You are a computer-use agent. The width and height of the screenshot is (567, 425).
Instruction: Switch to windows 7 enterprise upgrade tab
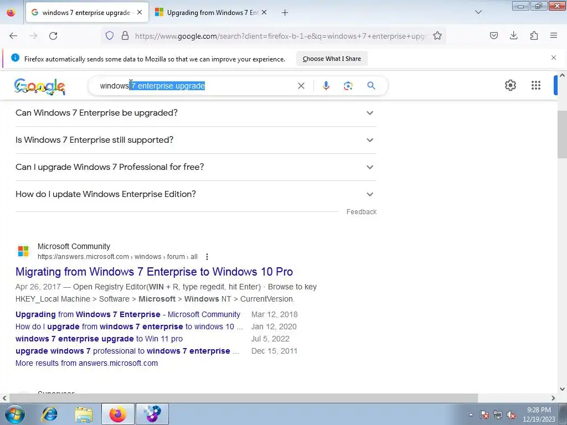pyautogui.click(x=87, y=12)
